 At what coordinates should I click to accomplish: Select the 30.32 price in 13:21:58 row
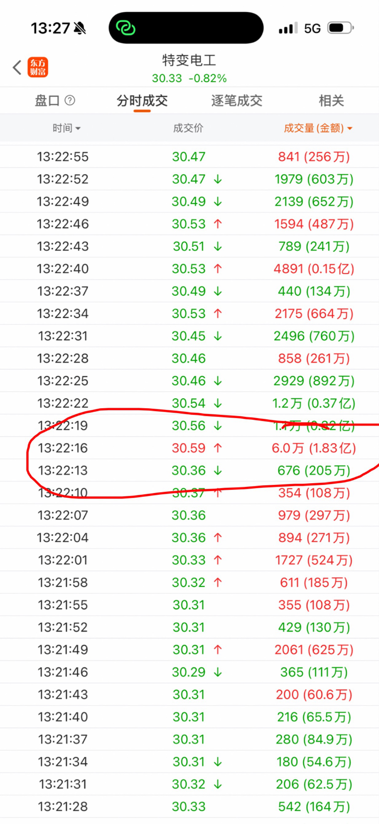pyautogui.click(x=189, y=583)
